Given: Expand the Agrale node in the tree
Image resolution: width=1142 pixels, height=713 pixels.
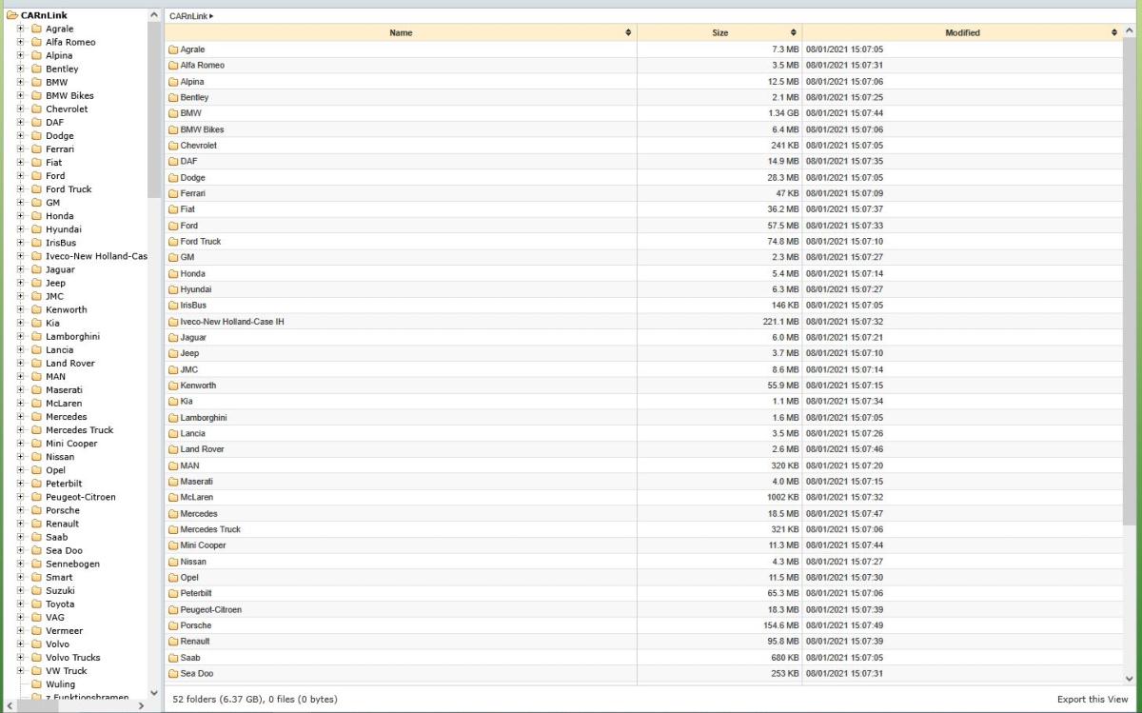Looking at the screenshot, I should pos(21,29).
